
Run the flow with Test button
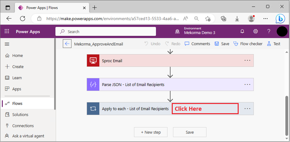tap(274, 44)
